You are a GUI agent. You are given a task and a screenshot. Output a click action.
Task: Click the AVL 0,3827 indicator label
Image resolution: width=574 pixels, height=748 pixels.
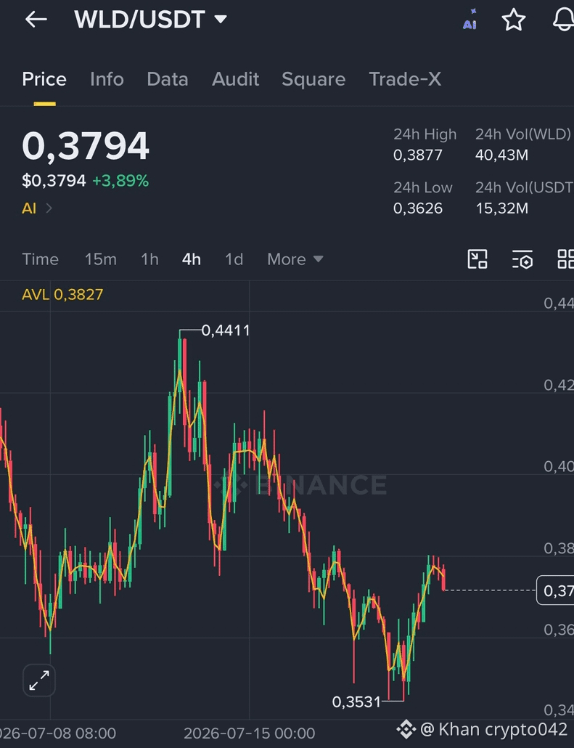click(62, 294)
